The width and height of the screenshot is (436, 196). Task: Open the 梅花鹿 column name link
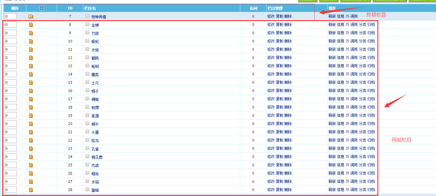pos(97,157)
